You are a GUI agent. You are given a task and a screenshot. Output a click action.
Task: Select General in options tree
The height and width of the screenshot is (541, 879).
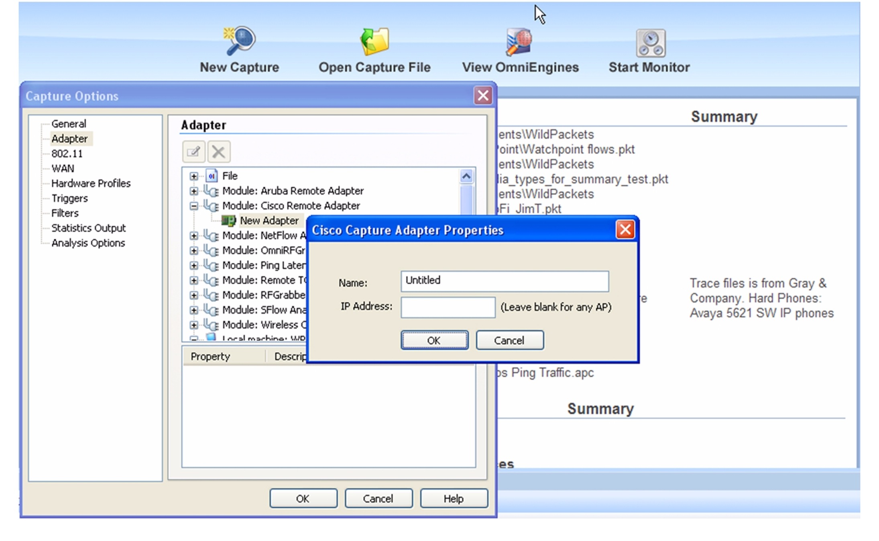coord(69,124)
